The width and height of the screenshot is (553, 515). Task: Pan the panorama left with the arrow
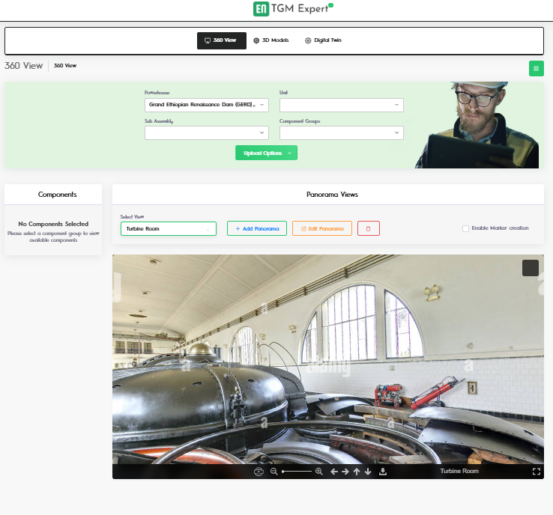(334, 472)
